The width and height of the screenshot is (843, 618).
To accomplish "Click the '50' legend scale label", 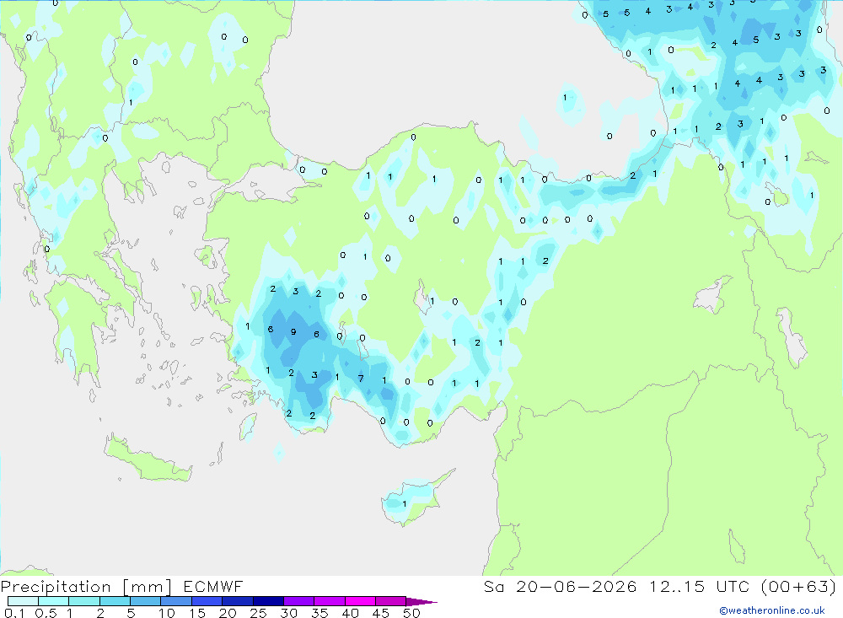I will click(411, 613).
